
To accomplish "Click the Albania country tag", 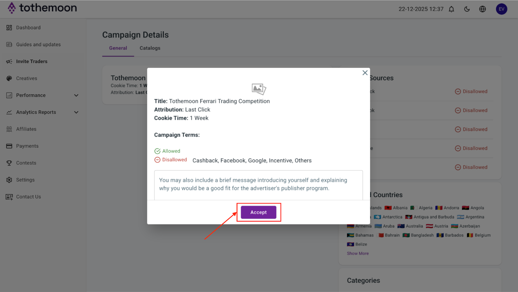I will (396, 208).
